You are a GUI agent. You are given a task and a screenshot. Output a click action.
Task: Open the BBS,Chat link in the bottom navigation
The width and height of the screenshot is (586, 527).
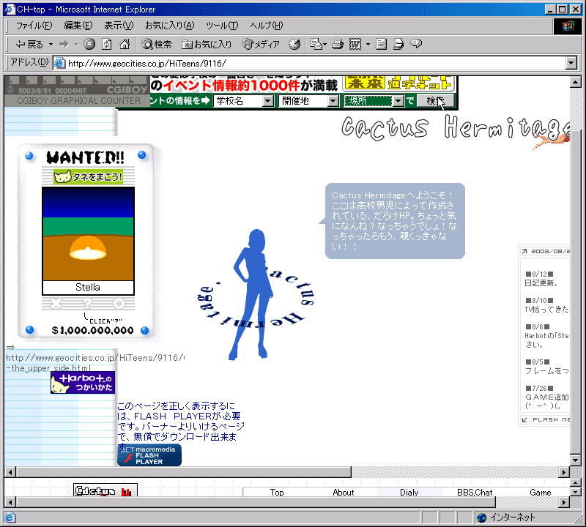click(x=475, y=493)
